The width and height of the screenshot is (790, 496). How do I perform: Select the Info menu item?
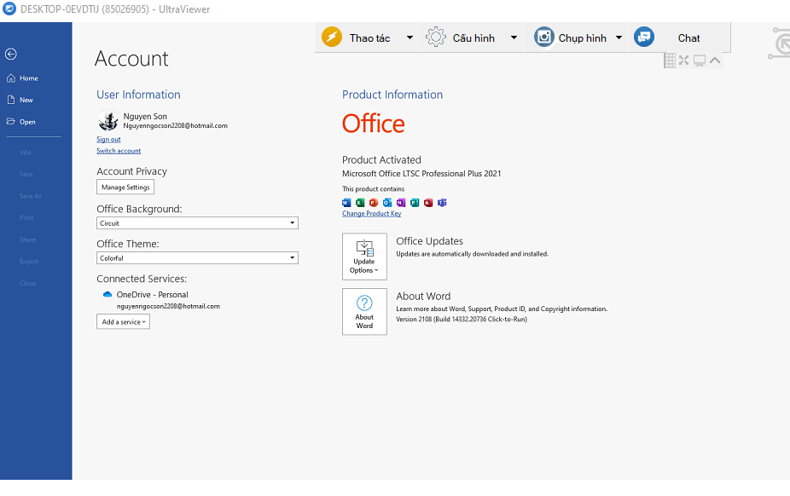[26, 153]
